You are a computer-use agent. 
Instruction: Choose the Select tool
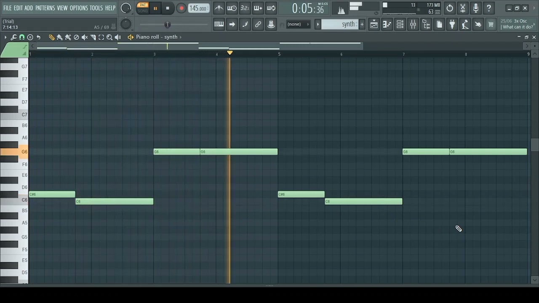click(x=101, y=37)
